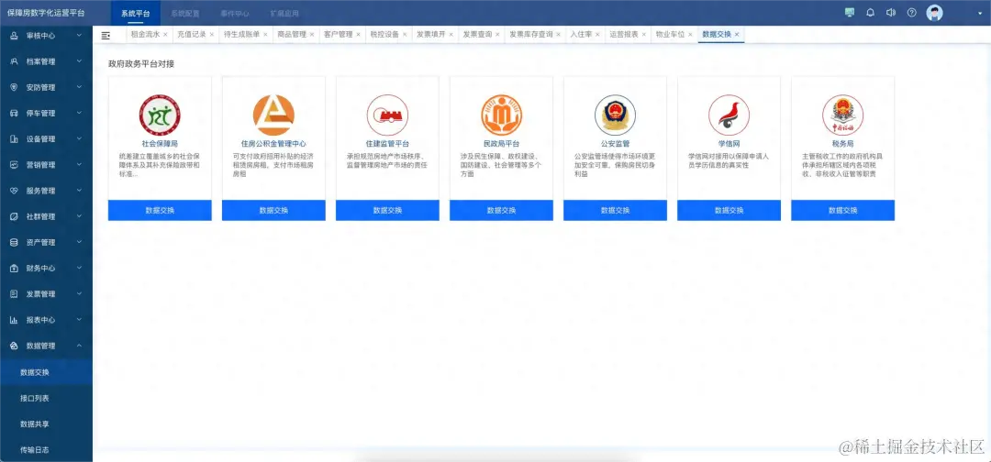Screen dimensions: 991x462
Task: Click the 营销管理 sidebar icon
Action: click(x=13, y=165)
